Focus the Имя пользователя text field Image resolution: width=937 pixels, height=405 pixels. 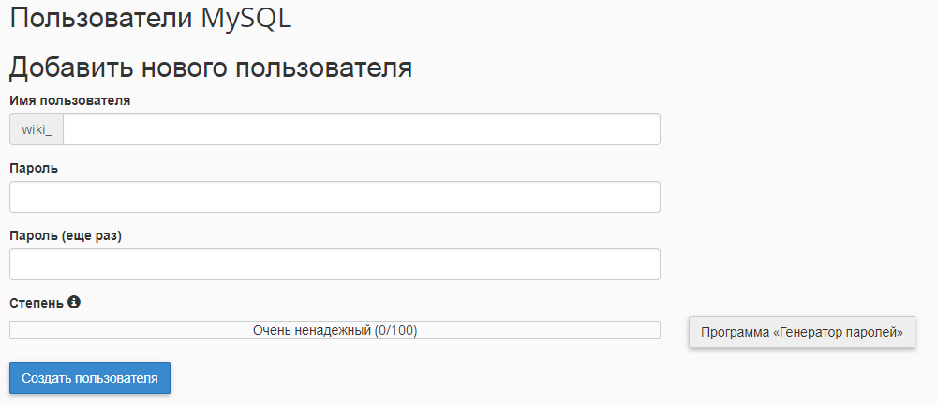(361, 129)
